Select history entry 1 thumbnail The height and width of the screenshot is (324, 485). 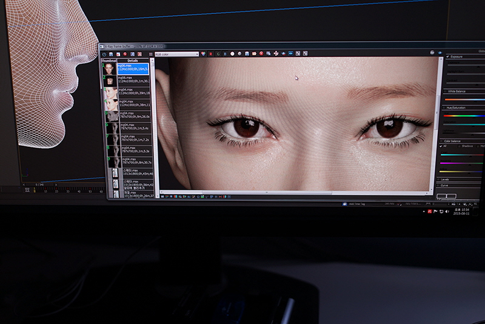pos(110,69)
